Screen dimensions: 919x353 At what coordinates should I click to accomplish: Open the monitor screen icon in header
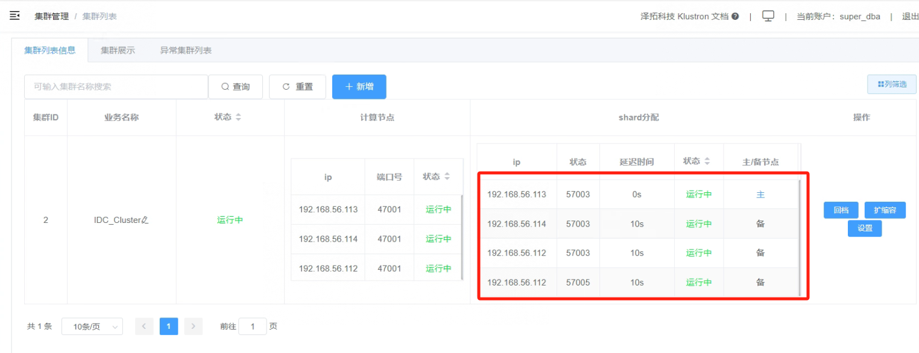[x=768, y=16]
